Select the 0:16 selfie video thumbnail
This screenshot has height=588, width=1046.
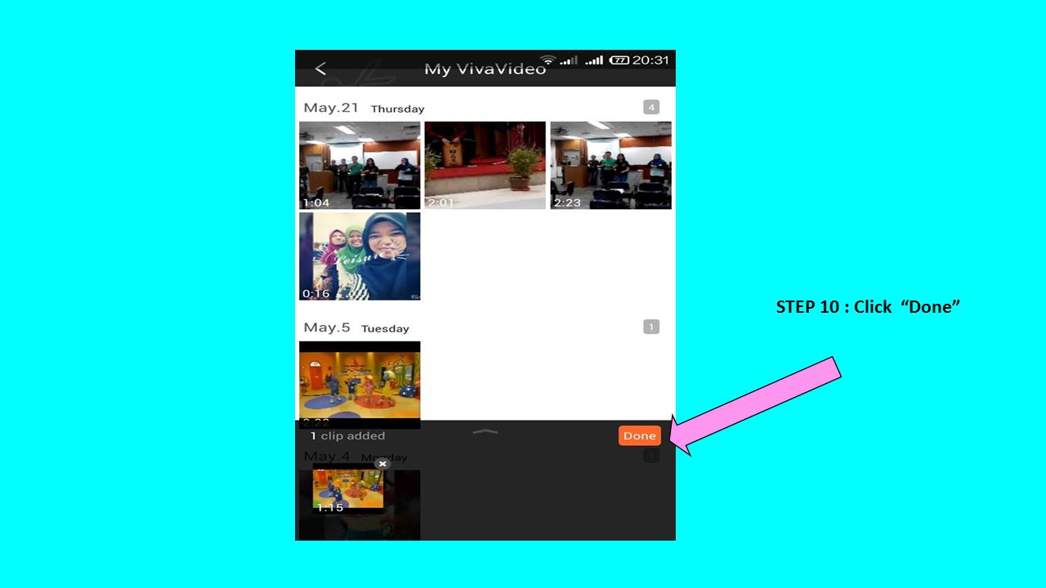(x=360, y=256)
